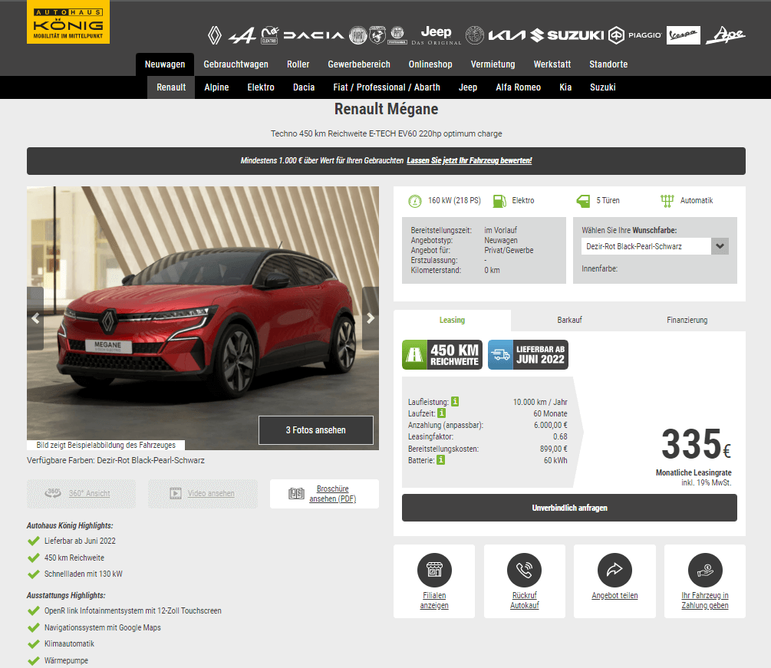Click the Laufzeit info icon
This screenshot has height=668, width=771.
(442, 413)
